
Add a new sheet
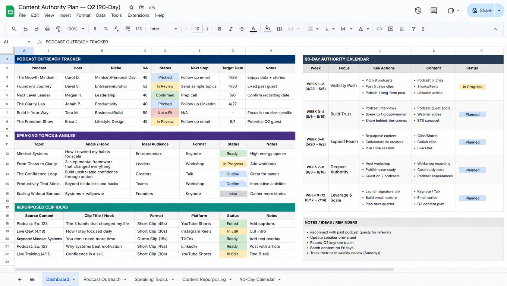coord(20,279)
